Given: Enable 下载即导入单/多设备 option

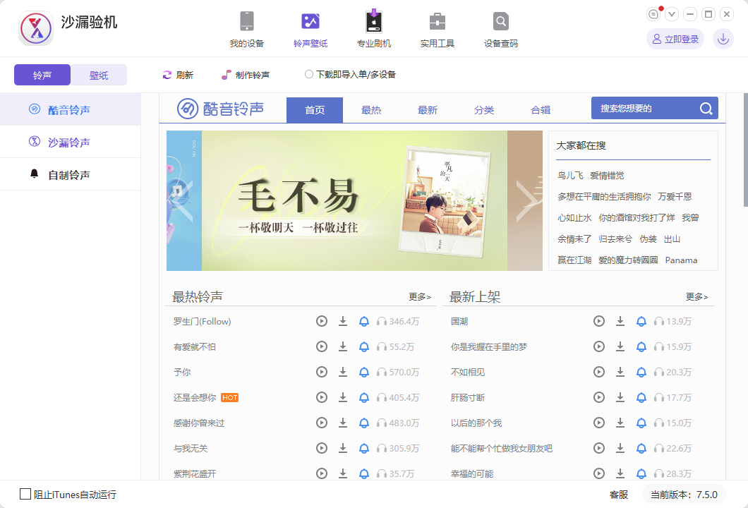Looking at the screenshot, I should [308, 74].
